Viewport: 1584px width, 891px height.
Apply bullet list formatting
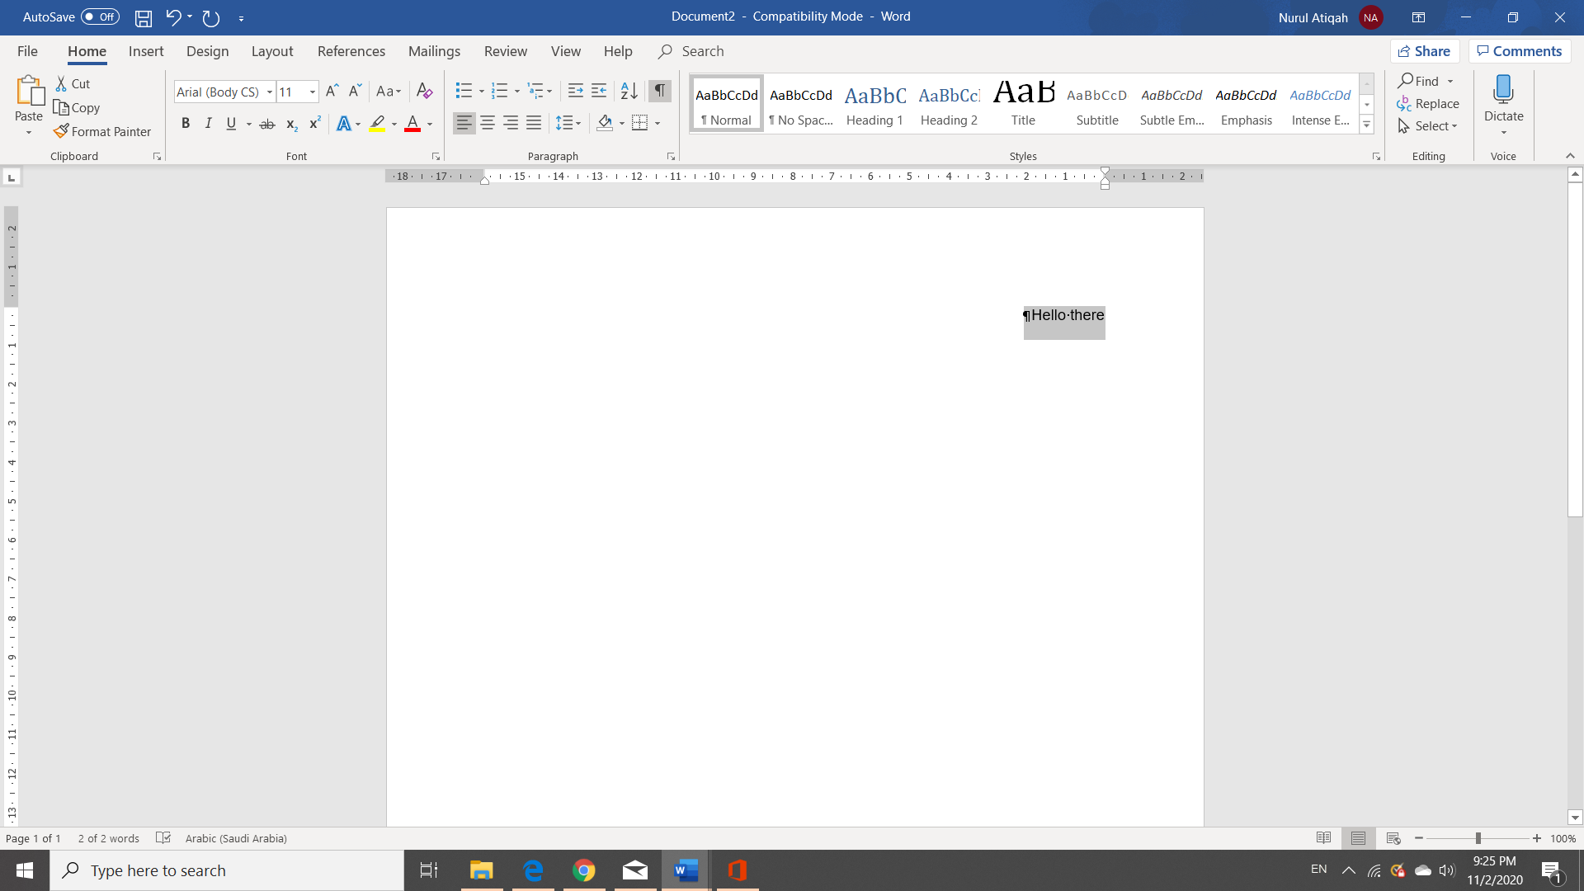tap(464, 91)
